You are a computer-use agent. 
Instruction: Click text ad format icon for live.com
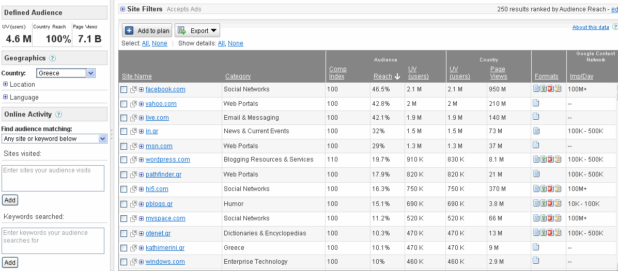[x=536, y=117]
